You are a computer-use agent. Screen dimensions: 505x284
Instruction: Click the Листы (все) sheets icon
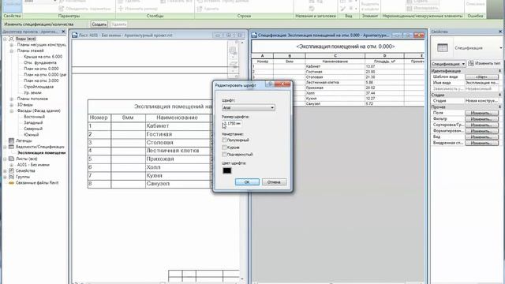coord(11,159)
